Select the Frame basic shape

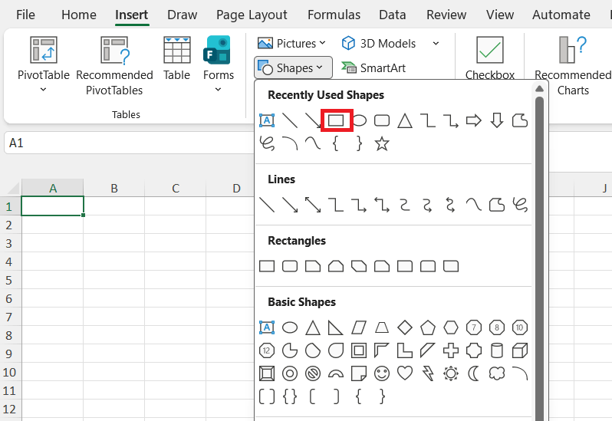coord(359,350)
